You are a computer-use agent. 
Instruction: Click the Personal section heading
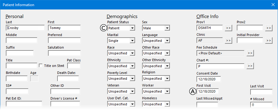15,16
